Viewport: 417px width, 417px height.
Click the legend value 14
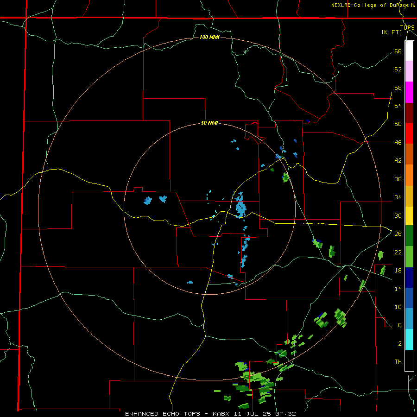coord(398,289)
